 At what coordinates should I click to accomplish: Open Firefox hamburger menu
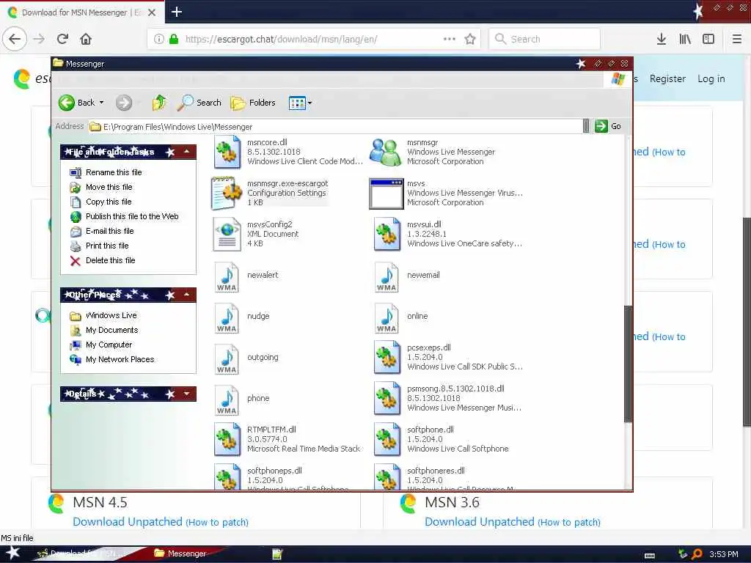pos(737,39)
